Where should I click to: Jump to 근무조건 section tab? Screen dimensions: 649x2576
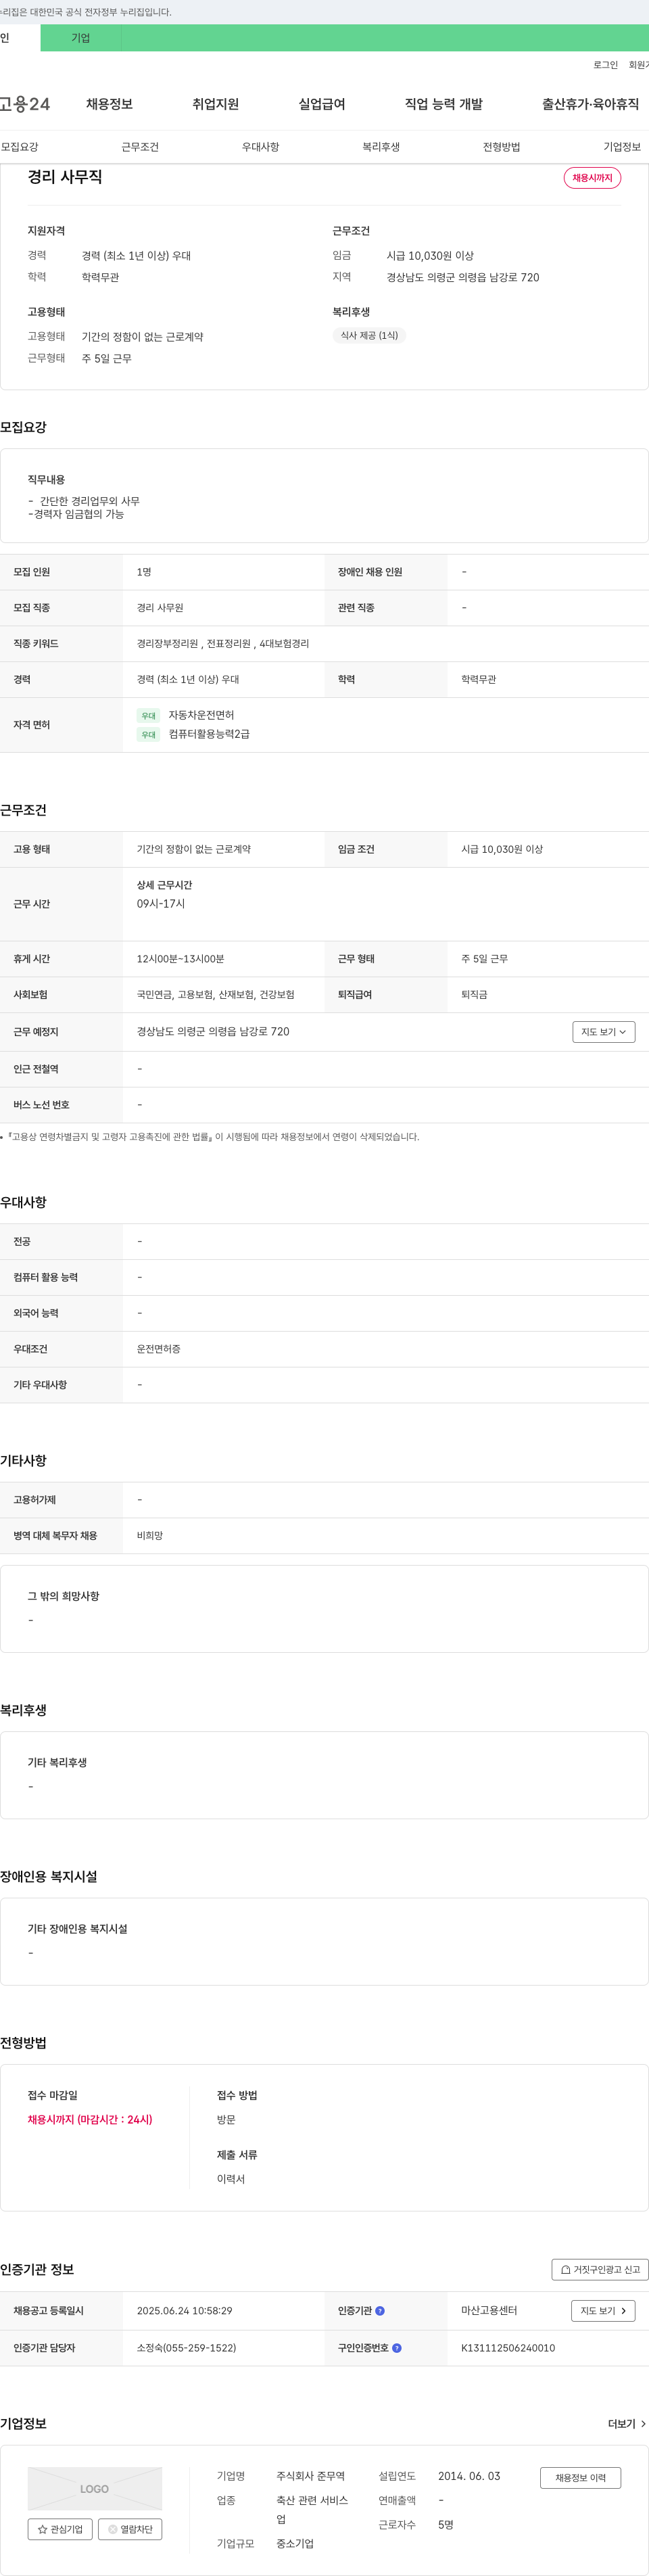click(x=140, y=147)
